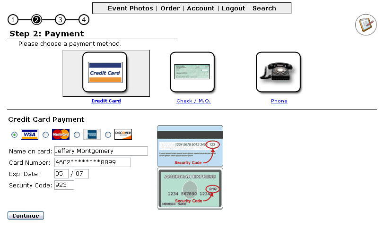The height and width of the screenshot is (228, 384).
Task: Click Logout in the top navigation
Action: pyautogui.click(x=234, y=8)
